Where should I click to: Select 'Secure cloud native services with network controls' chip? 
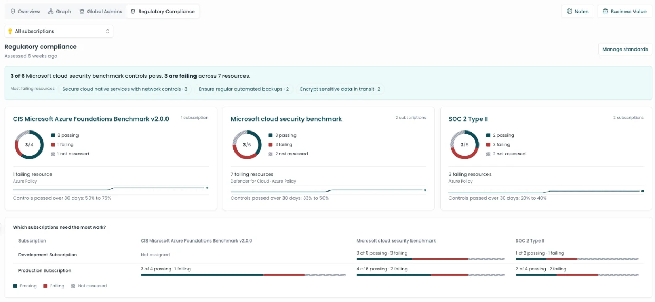pos(125,89)
